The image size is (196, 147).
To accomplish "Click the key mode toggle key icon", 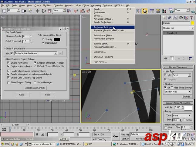I will tap(116, 136).
